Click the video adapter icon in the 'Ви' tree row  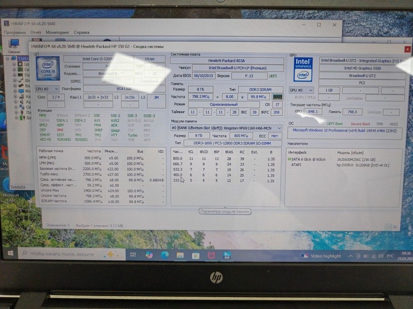21,86
